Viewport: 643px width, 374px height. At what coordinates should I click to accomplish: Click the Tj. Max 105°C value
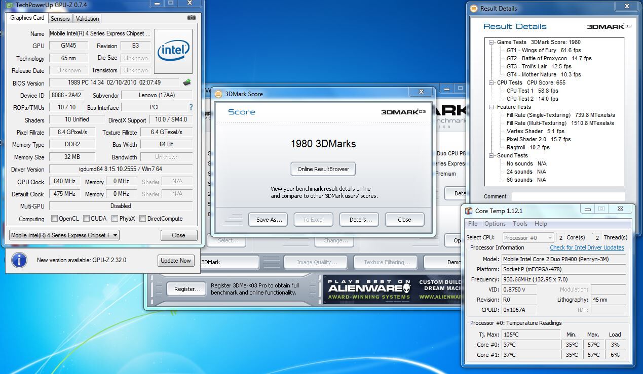coord(531,335)
